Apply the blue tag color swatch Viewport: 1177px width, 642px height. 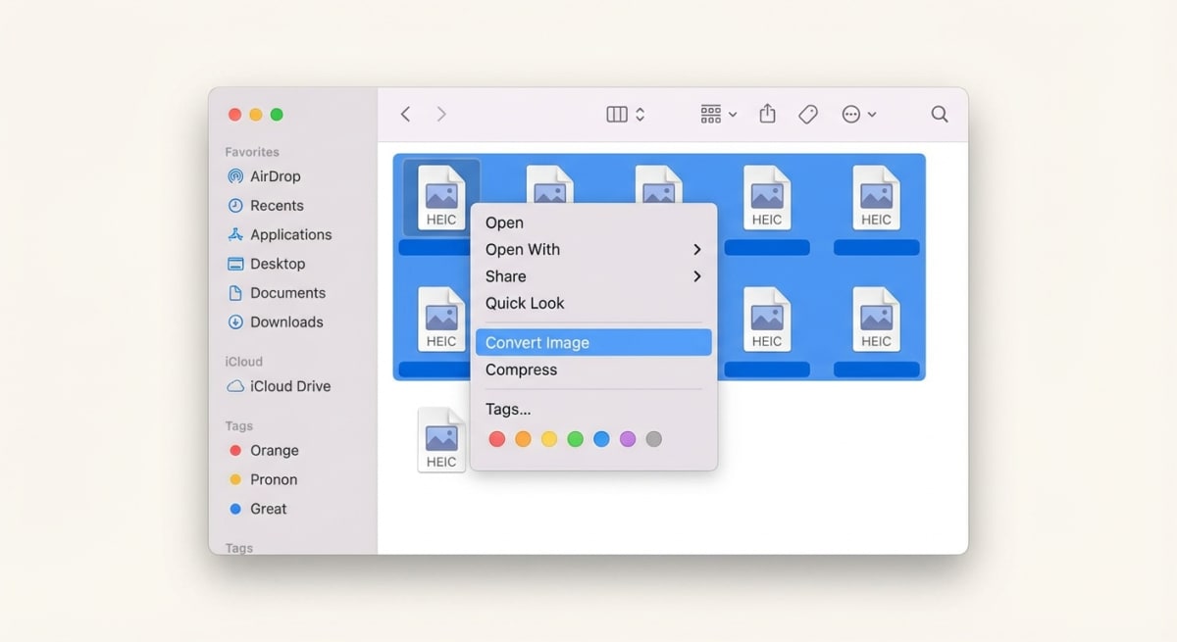tap(601, 439)
